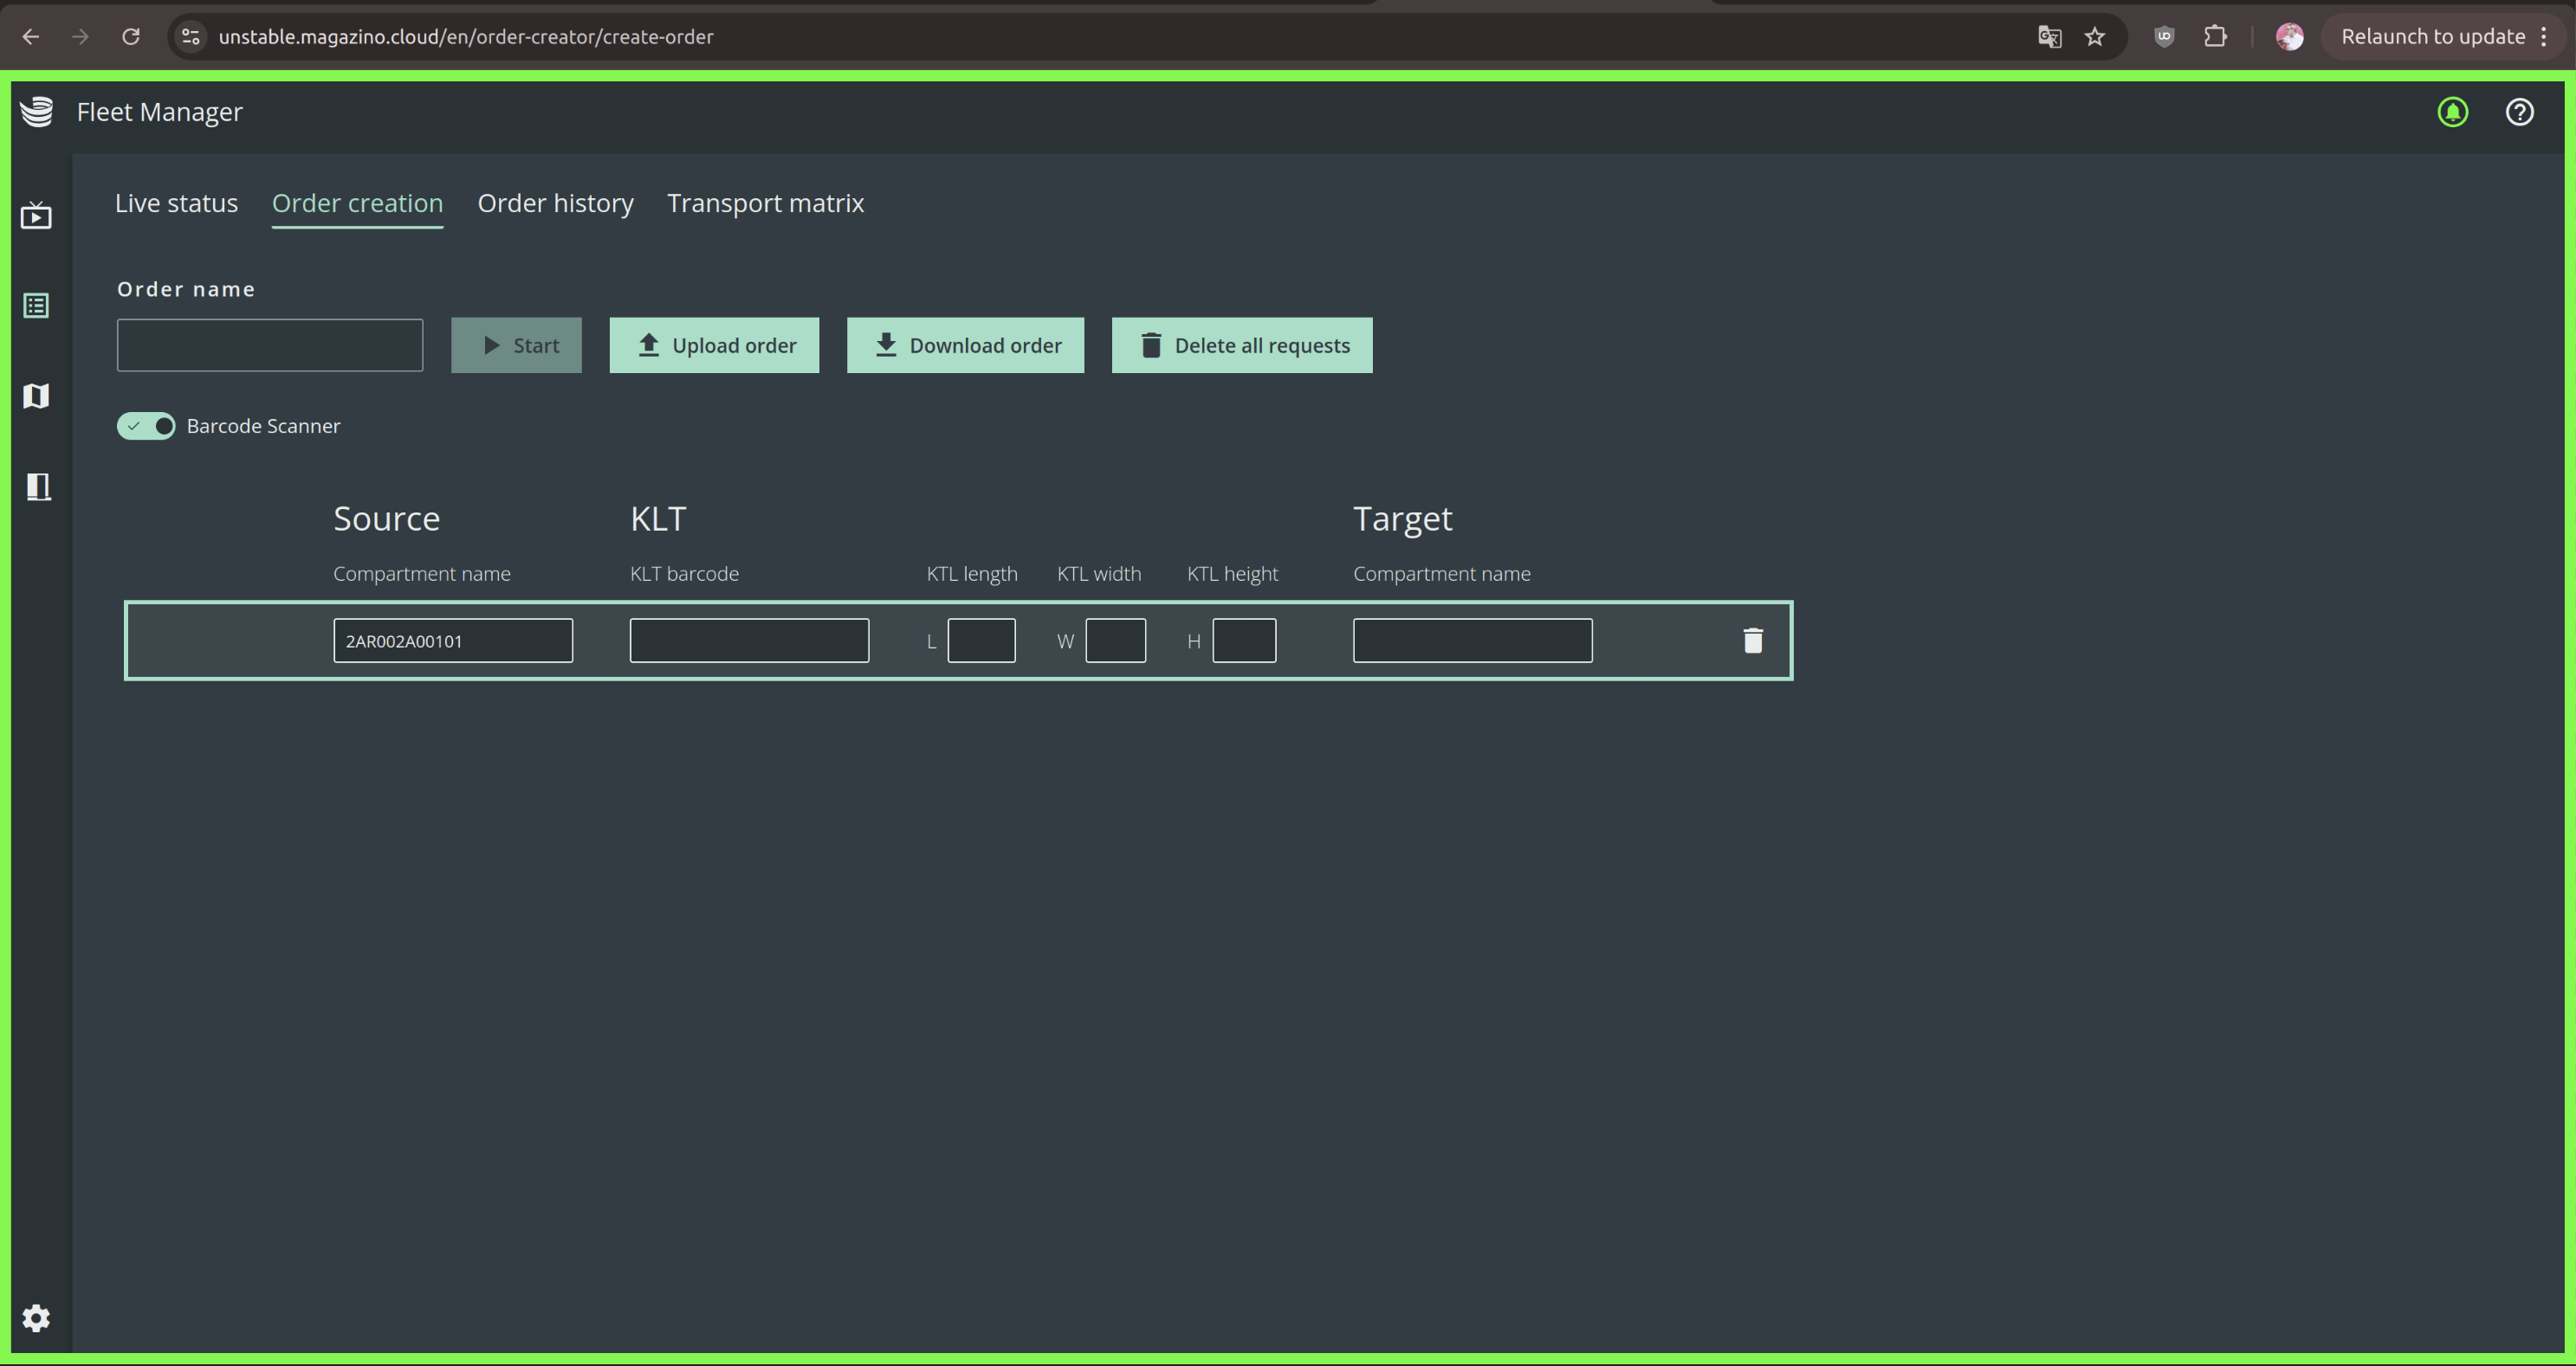The image size is (2576, 1366).
Task: Toggle the Barcode Scanner switch
Action: coord(146,426)
